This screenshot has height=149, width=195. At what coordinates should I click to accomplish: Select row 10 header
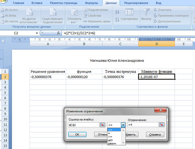(5, 119)
